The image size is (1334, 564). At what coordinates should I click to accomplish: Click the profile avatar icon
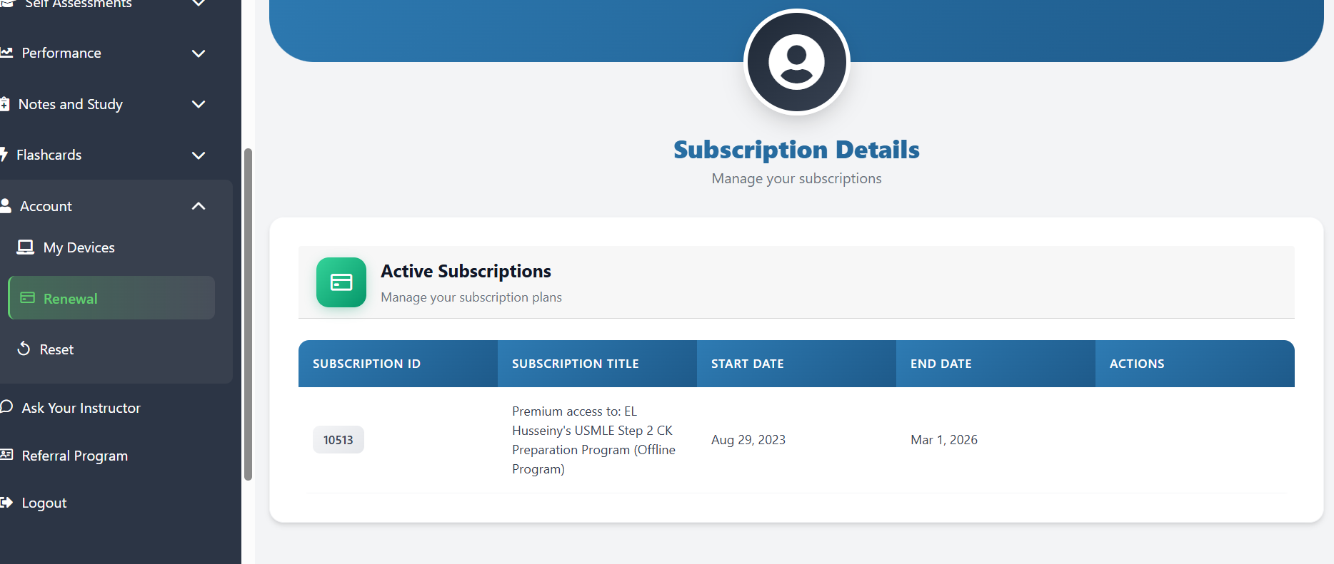pos(796,62)
